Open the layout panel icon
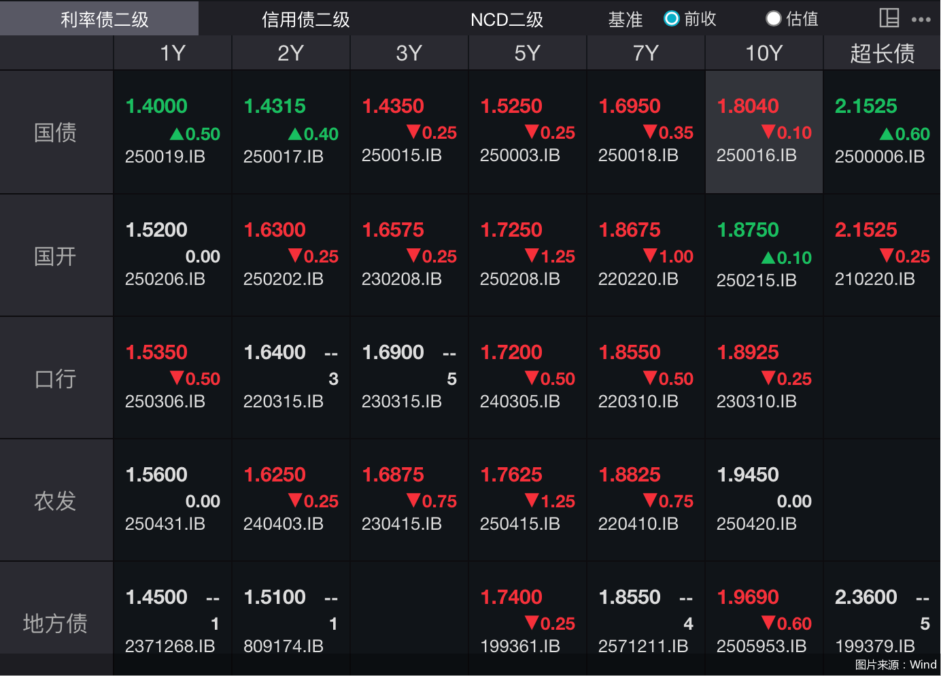The width and height of the screenshot is (941, 676). click(x=889, y=18)
